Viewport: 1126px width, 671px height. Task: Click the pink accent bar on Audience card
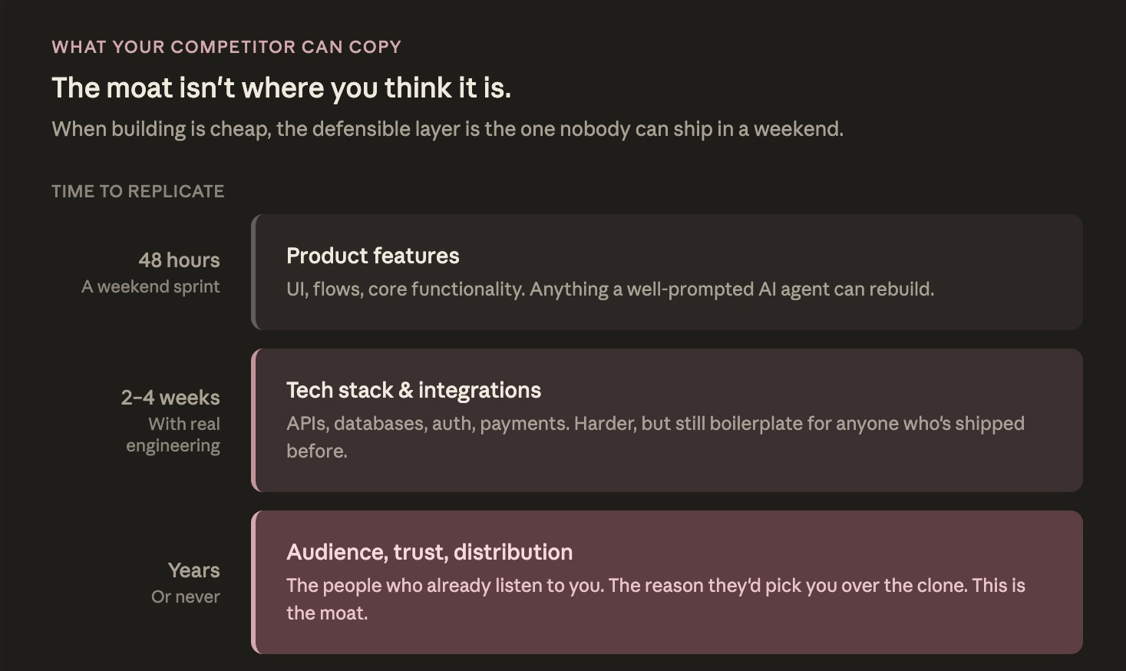click(254, 582)
